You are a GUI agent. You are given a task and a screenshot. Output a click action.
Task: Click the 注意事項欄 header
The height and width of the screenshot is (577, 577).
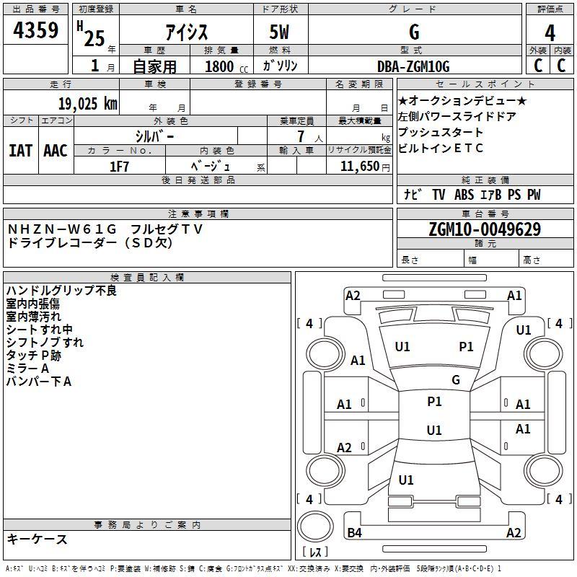click(198, 213)
